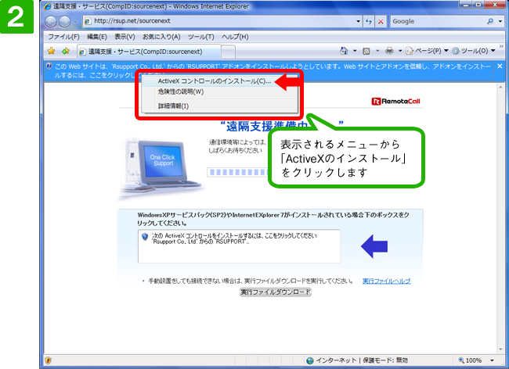Click the red Stop loading icon
The width and height of the screenshot is (509, 369).
[381, 21]
